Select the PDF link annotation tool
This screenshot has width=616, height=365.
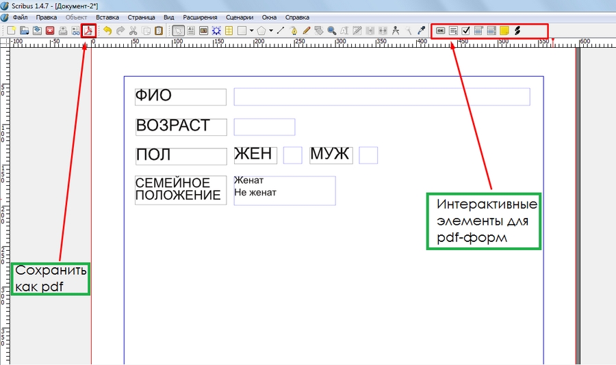pyautogui.click(x=517, y=31)
